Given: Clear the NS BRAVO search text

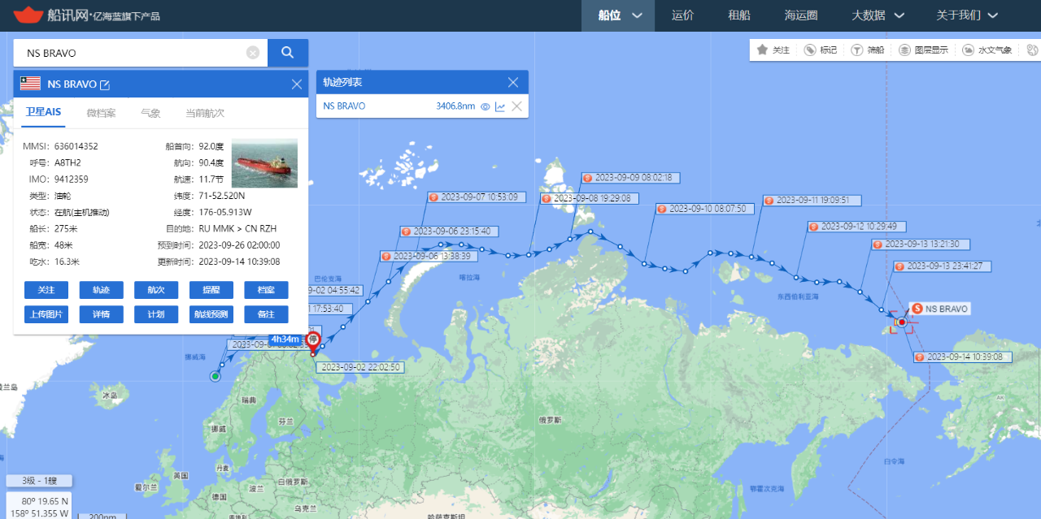Looking at the screenshot, I should (x=253, y=53).
